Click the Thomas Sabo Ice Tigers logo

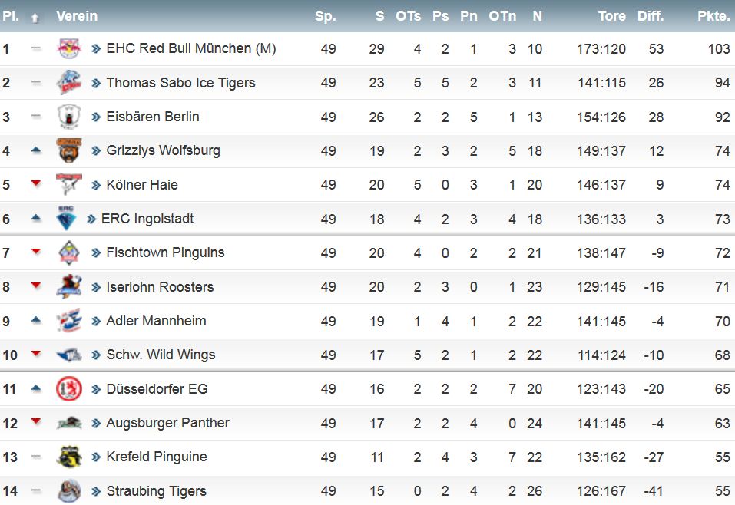pos(69,82)
